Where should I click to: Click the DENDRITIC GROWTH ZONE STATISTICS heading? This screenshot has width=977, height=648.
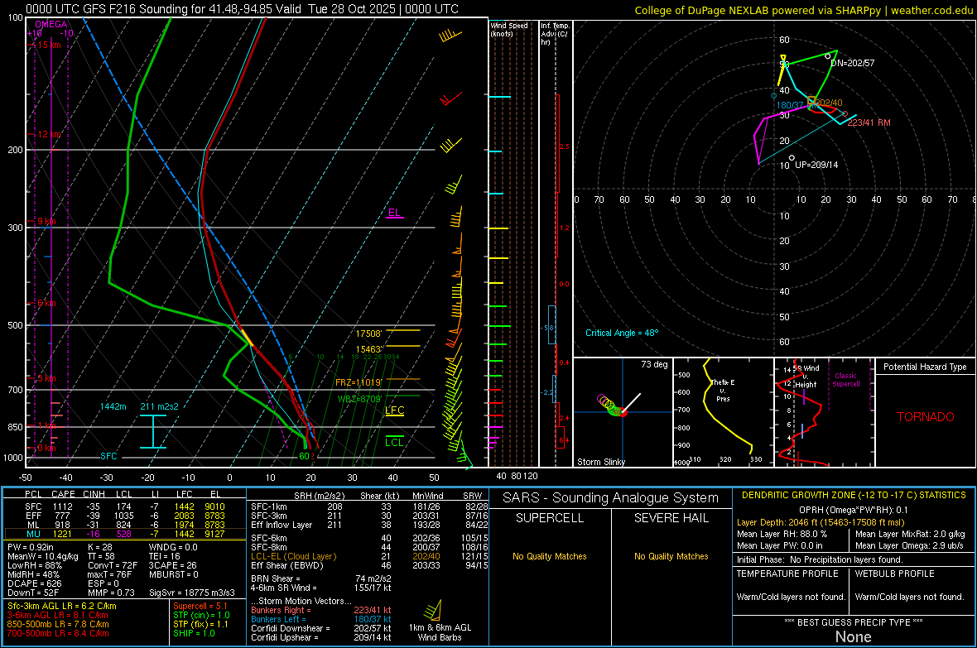854,495
